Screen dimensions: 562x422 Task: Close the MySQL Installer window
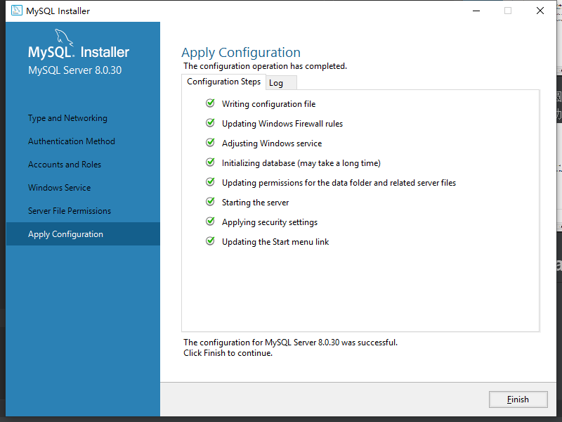pyautogui.click(x=540, y=11)
